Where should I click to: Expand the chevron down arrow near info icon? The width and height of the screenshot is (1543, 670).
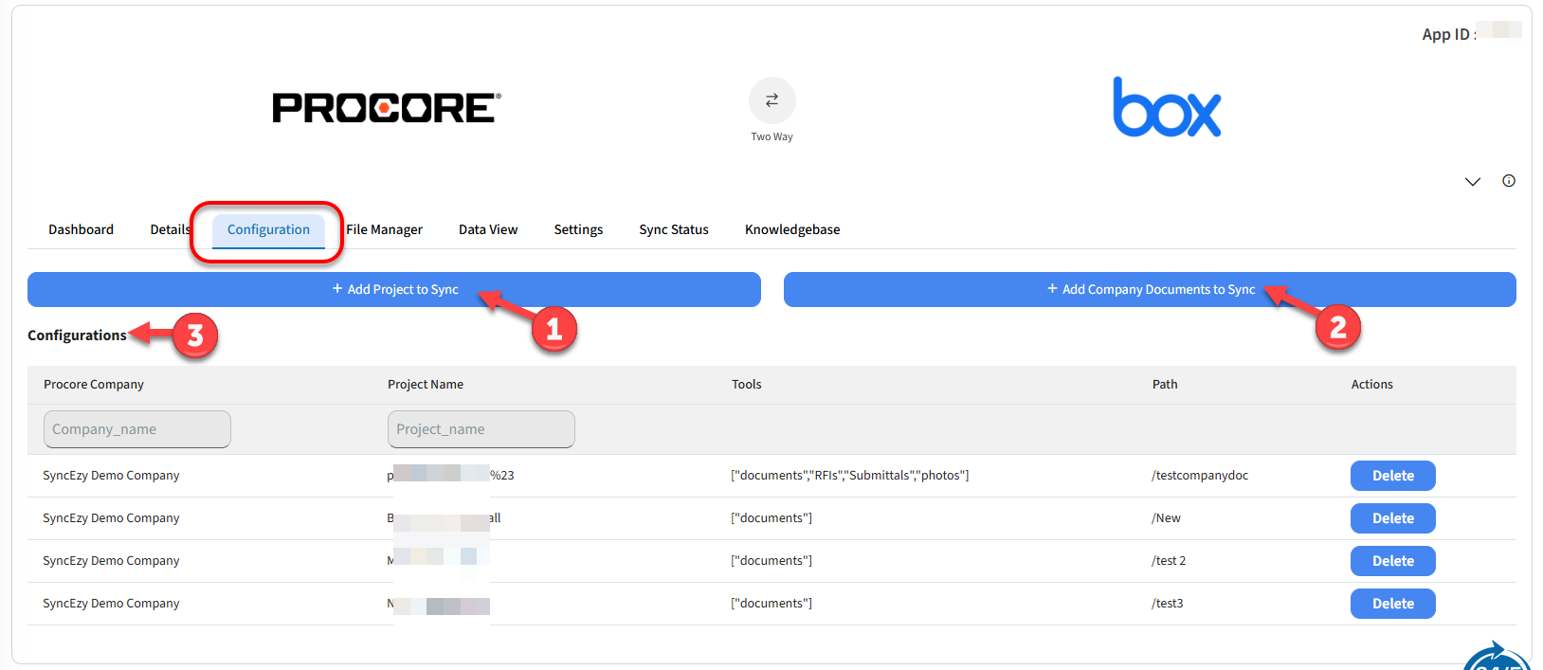1472,182
